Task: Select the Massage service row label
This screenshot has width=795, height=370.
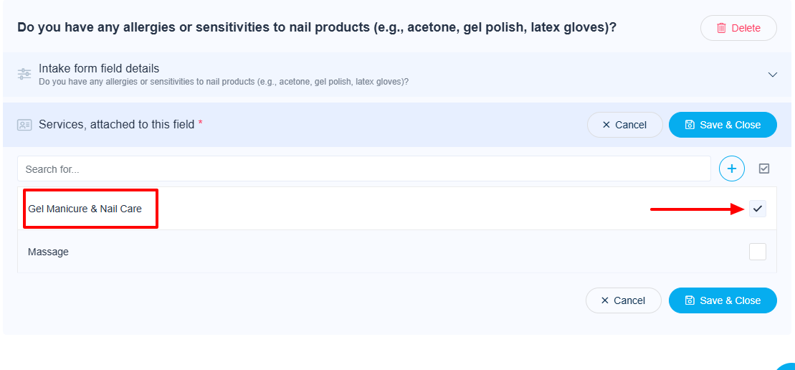Action: [48, 252]
